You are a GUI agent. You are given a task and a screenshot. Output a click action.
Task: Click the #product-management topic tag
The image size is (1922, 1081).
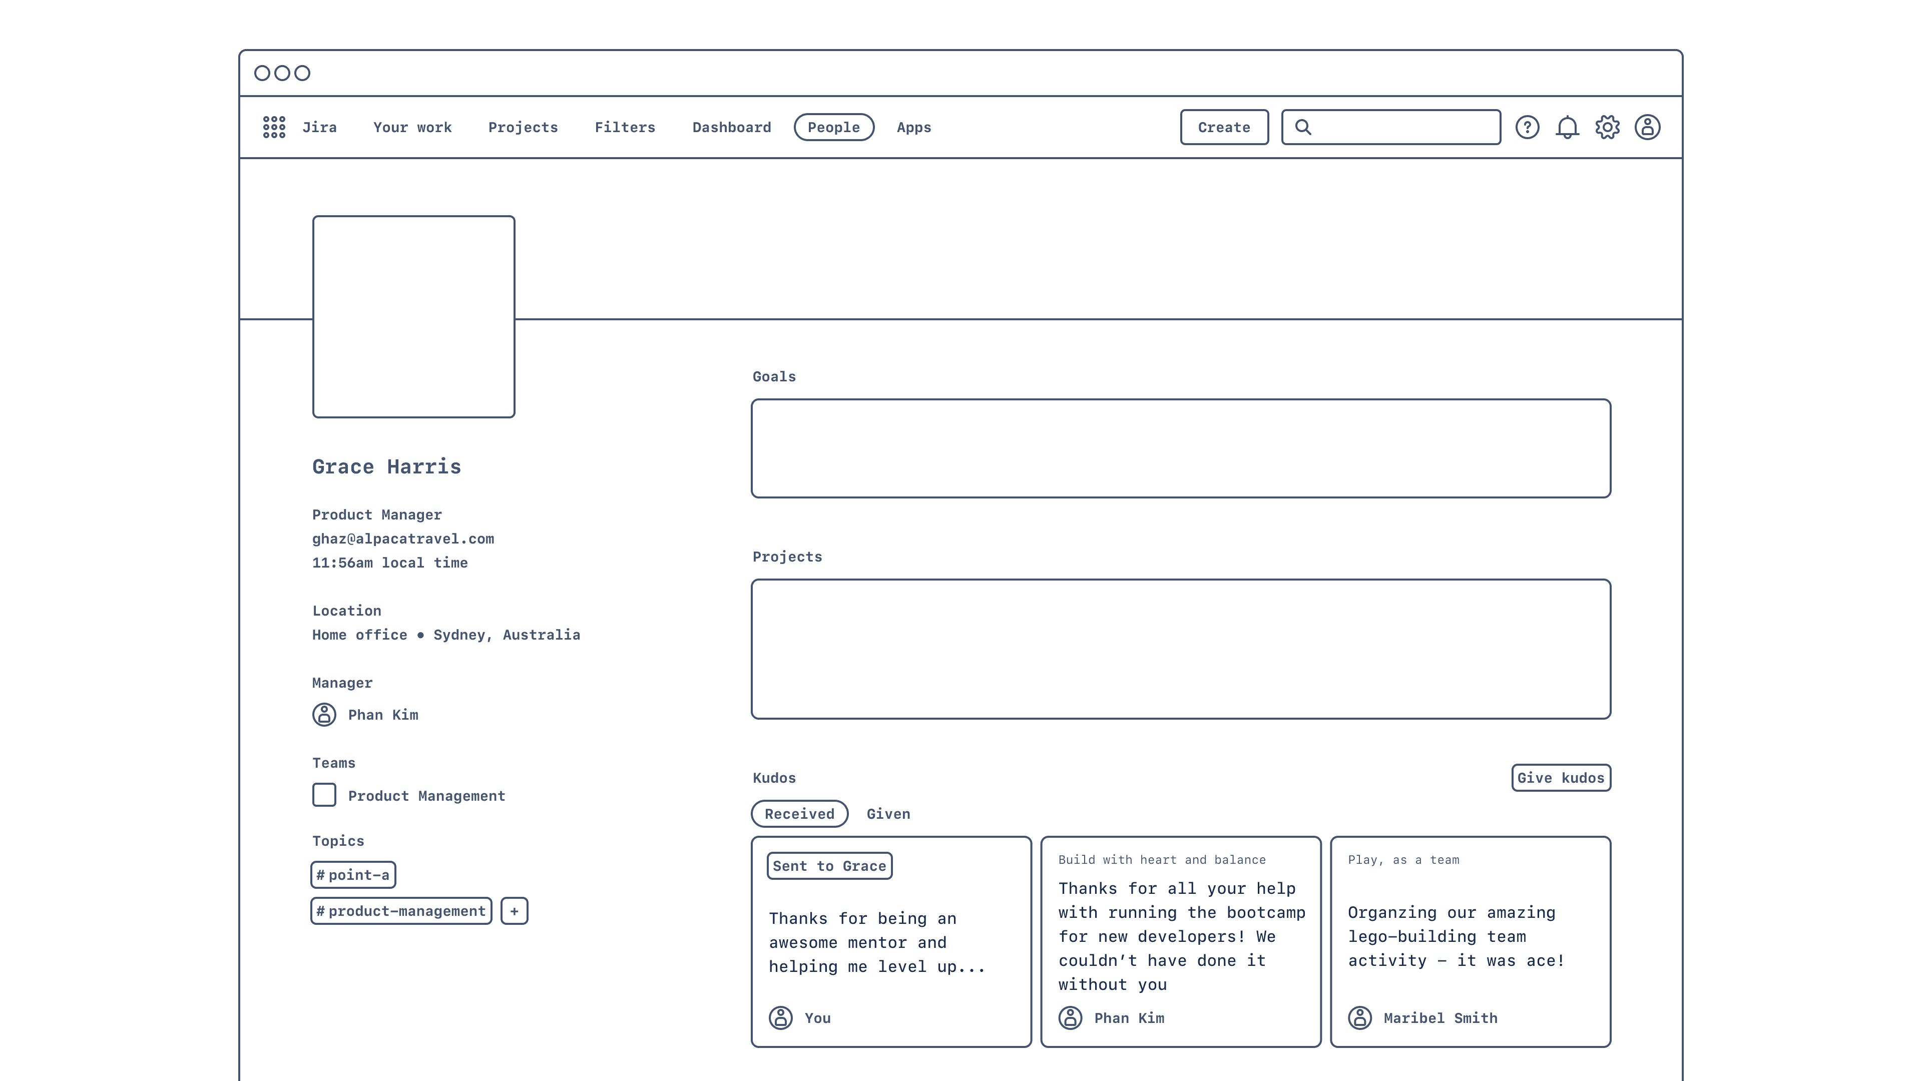coord(400,911)
